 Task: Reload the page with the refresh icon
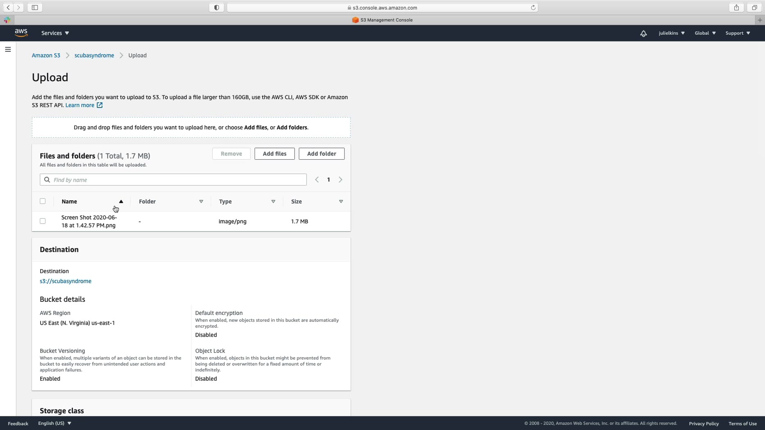click(x=533, y=7)
